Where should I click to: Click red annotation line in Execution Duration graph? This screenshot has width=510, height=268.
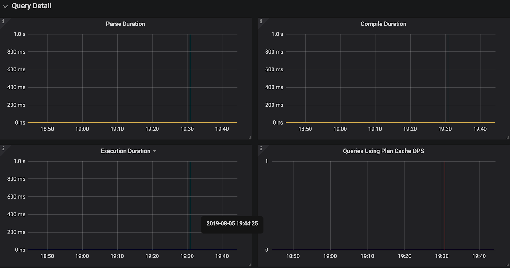[190, 191]
